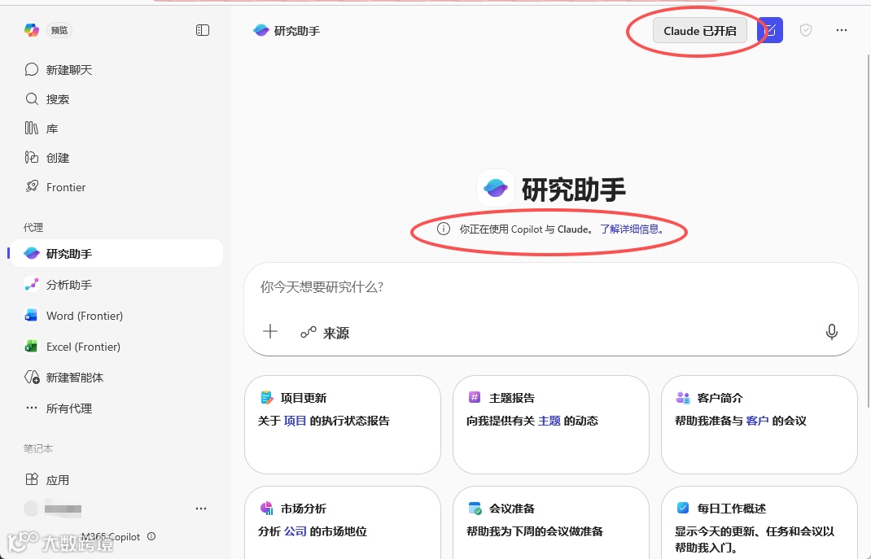Toggle the Claude 已开启 button
This screenshot has height=559, width=871.
coord(699,31)
